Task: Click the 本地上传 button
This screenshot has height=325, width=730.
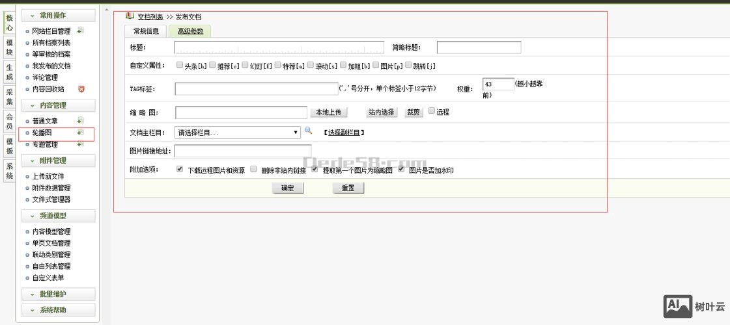Action: coord(329,112)
